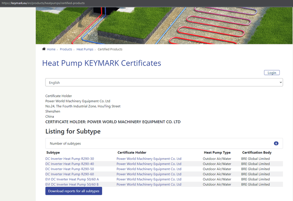This screenshot has width=293, height=201.
Task: Click certificate holder link in R290-40 row
Action: coord(149,164)
